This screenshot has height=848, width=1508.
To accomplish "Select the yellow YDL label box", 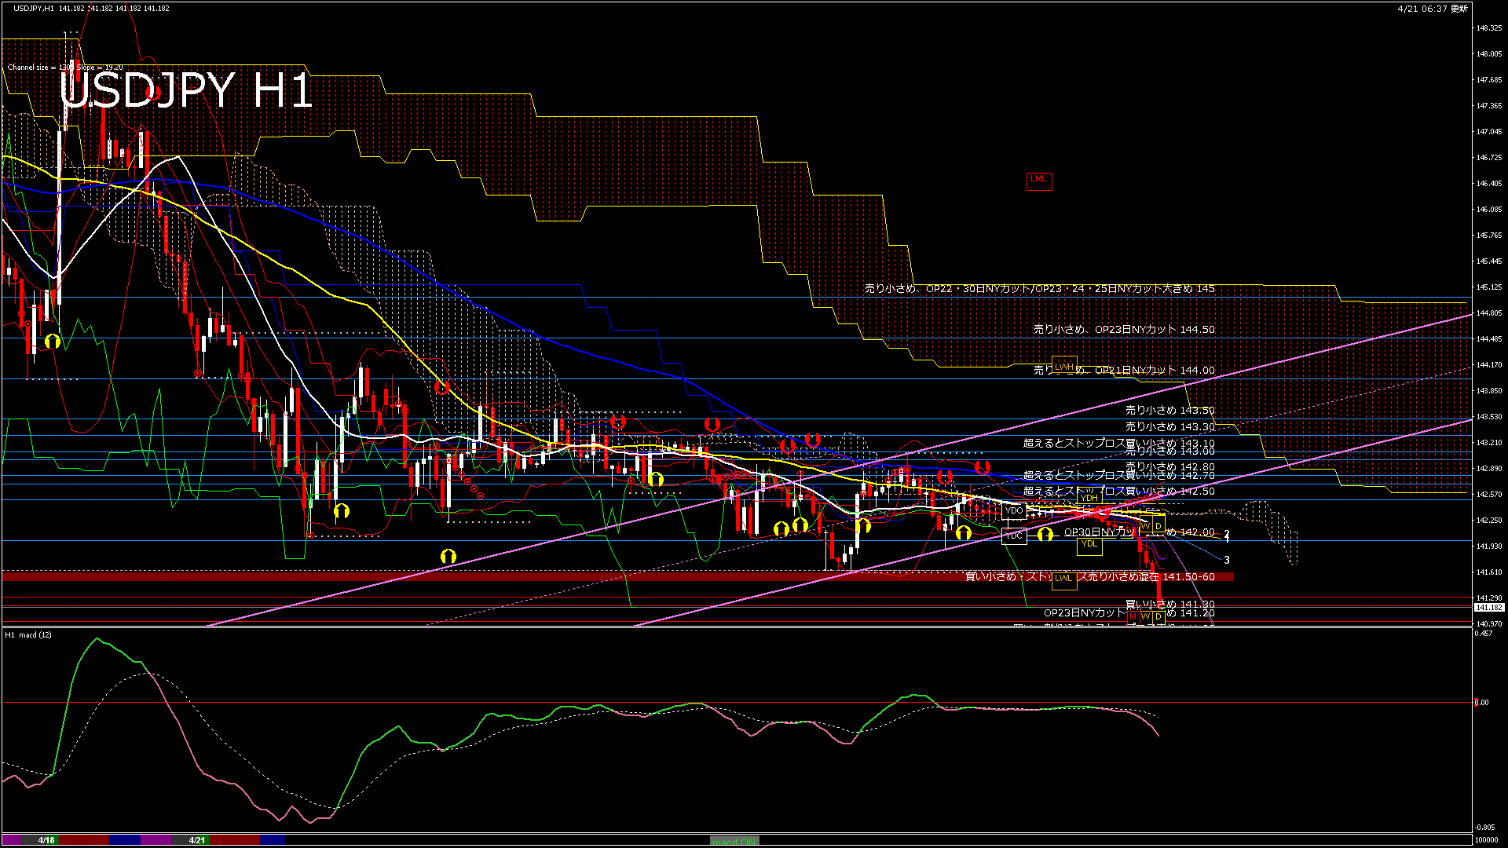I will [x=1089, y=546].
